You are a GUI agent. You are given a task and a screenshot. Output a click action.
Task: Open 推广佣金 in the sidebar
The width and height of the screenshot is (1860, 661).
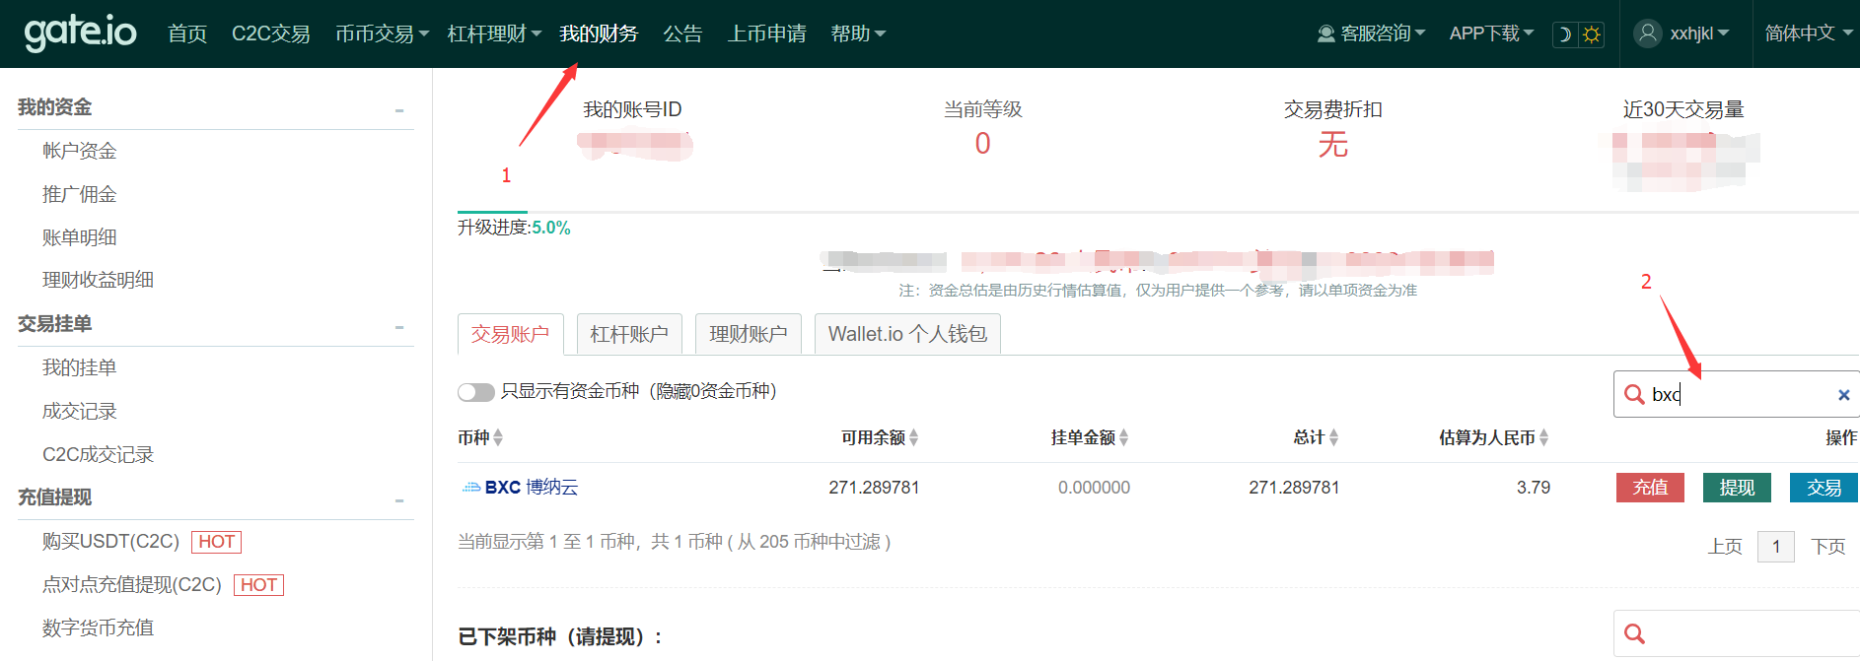79,194
